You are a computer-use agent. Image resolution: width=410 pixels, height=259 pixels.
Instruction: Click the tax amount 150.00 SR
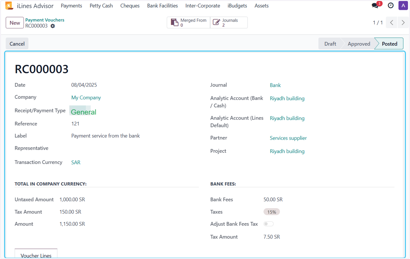click(70, 212)
